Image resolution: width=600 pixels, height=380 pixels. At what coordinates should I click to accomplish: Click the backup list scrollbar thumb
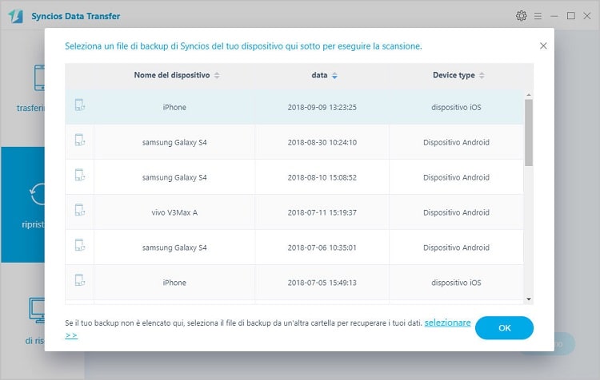click(x=529, y=133)
